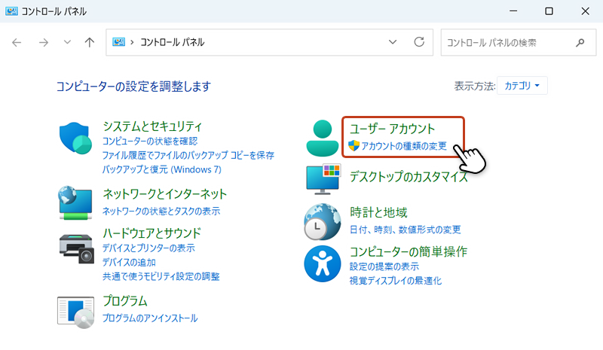
Task: Go up one level with up arrow
Action: [x=89, y=42]
